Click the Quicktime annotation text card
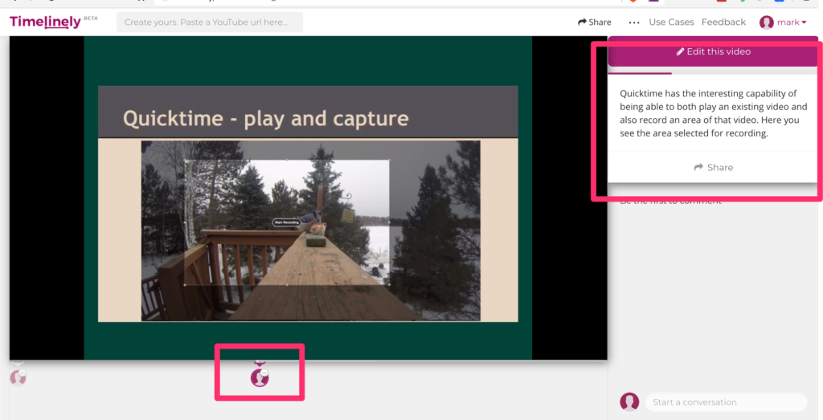Viewport: 823px width, 420px height. click(713, 113)
